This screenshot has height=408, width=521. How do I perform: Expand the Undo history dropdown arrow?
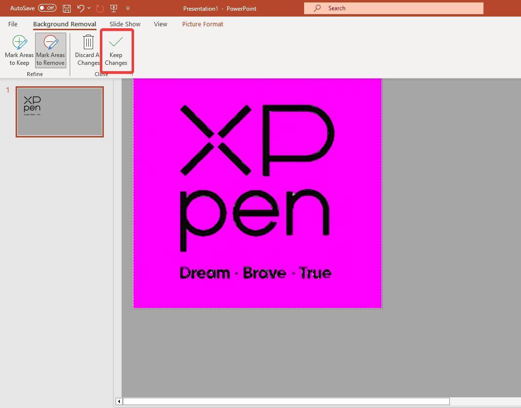pos(89,8)
